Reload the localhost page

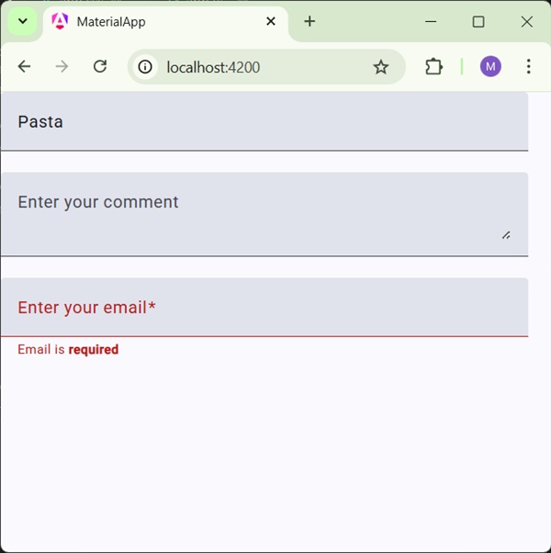click(x=100, y=66)
